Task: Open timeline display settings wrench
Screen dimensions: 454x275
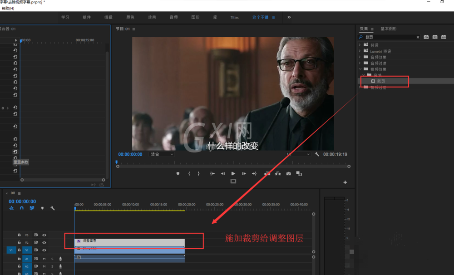Action: click(52, 208)
